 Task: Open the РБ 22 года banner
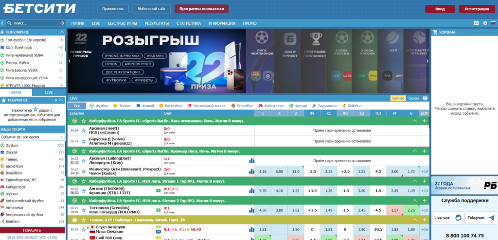click(x=464, y=186)
